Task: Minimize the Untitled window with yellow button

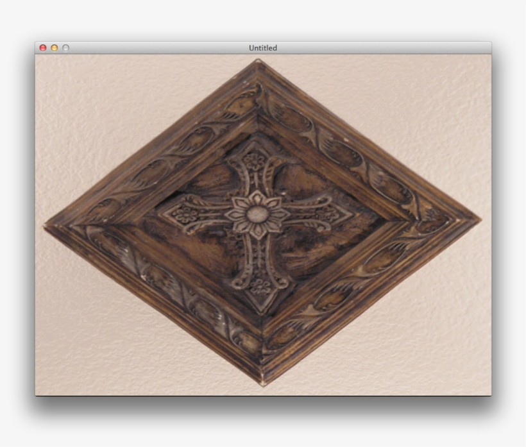Action: 55,48
